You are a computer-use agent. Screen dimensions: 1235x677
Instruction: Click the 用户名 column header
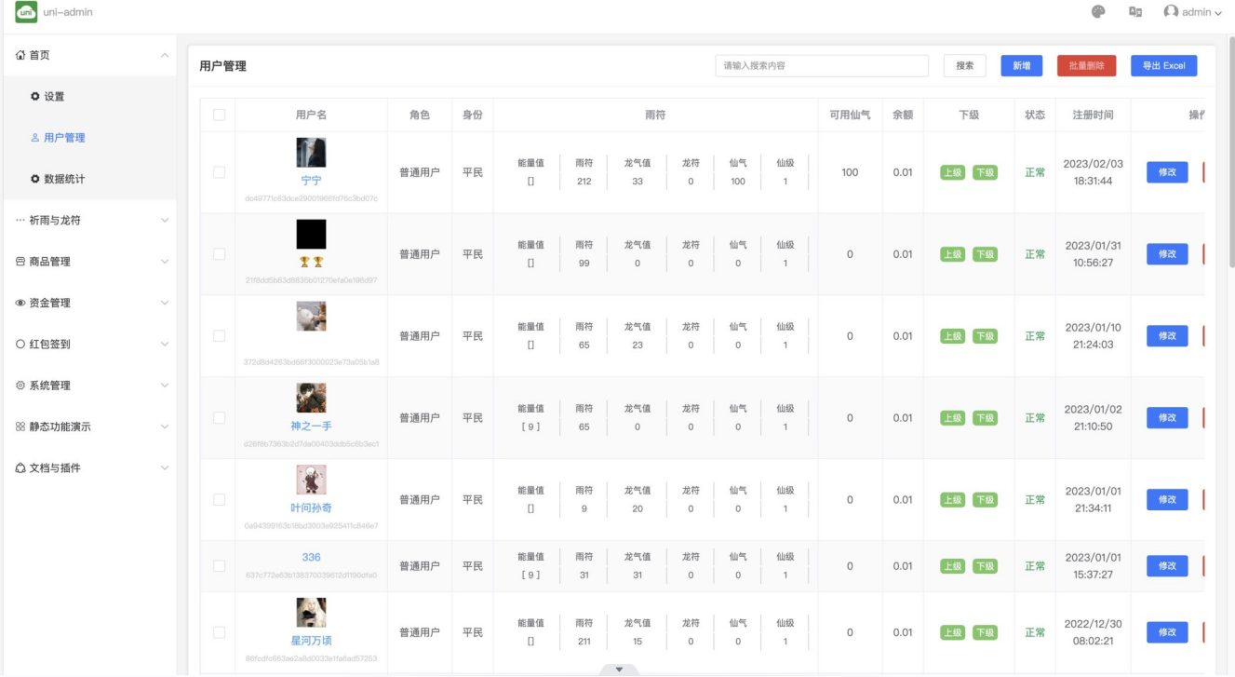point(311,115)
